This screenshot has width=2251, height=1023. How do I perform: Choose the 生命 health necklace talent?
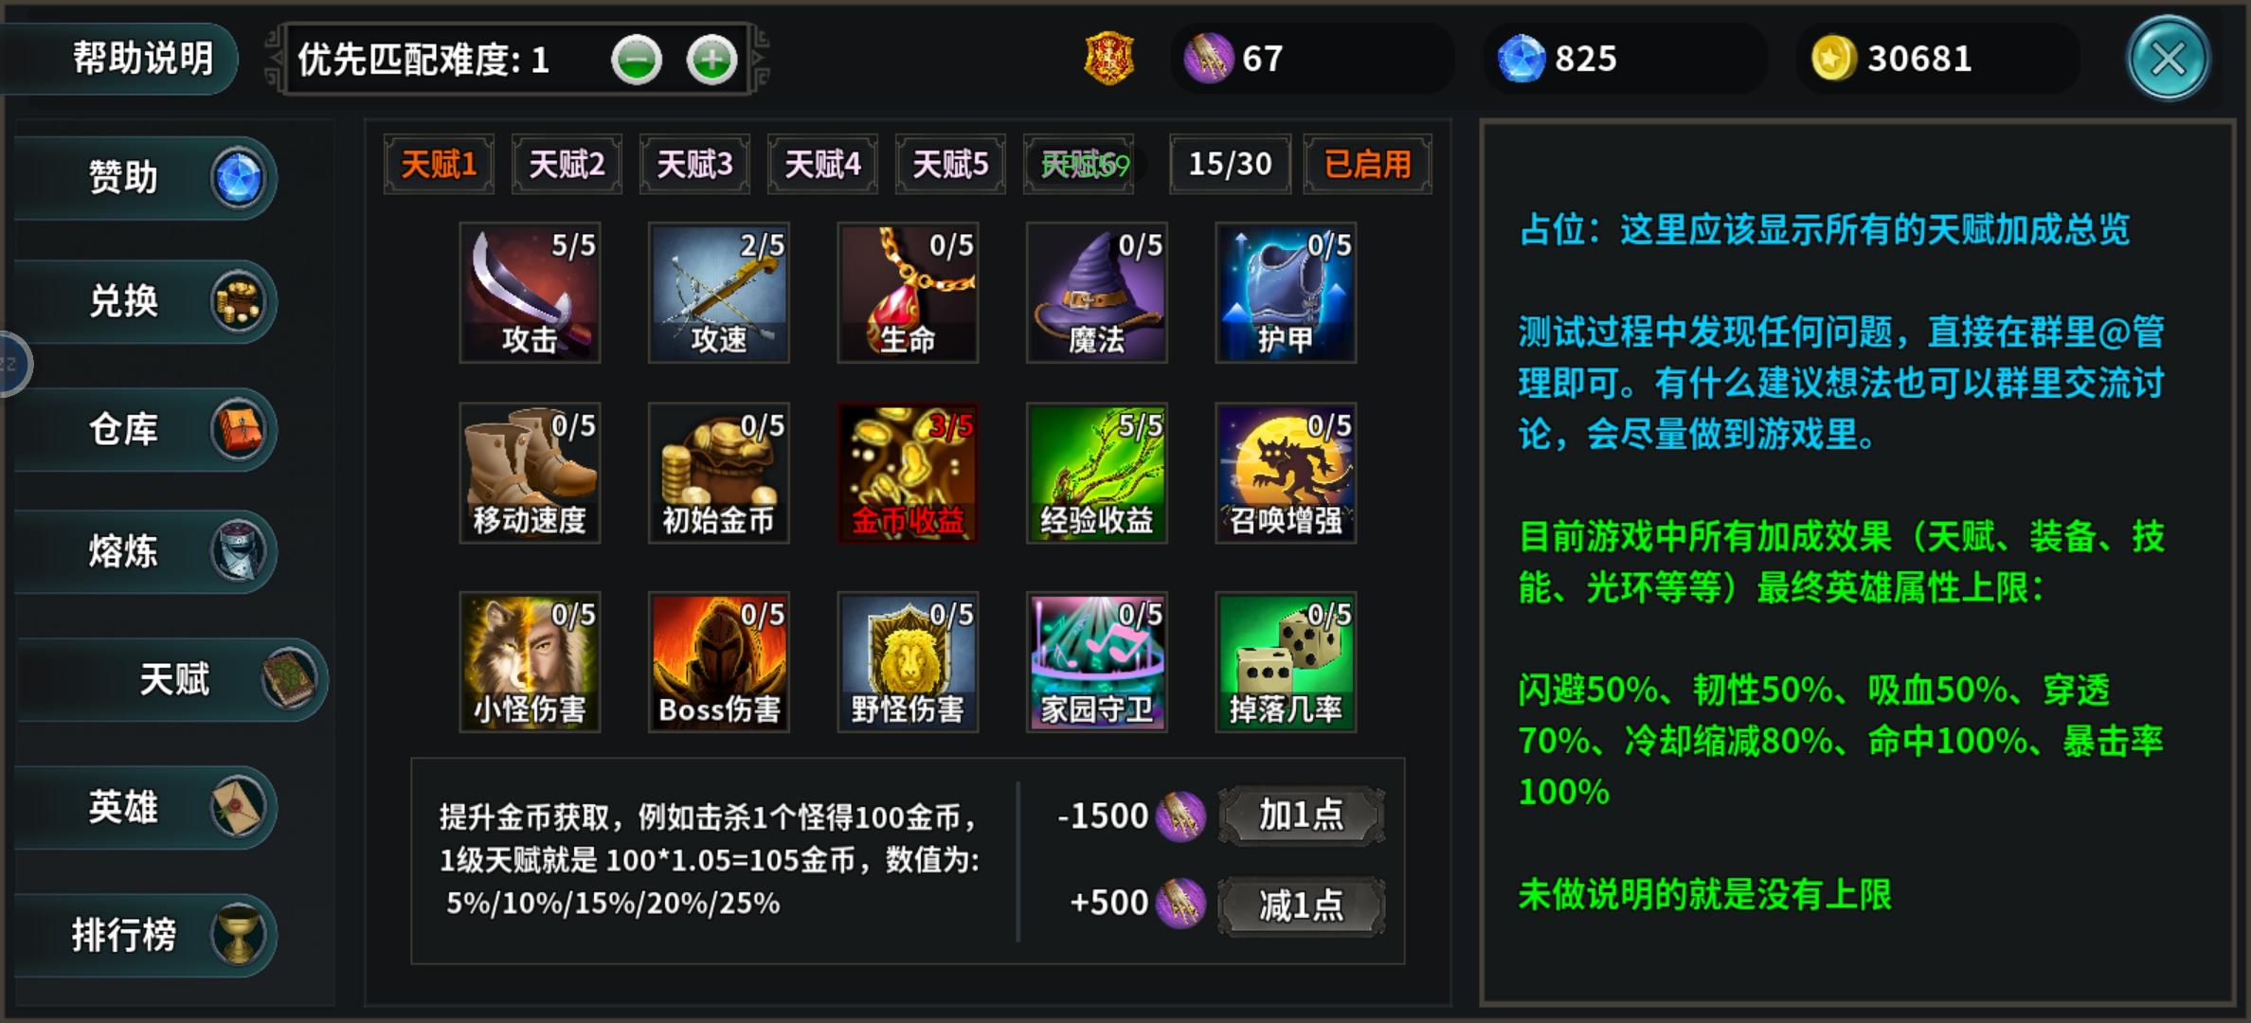point(908,293)
